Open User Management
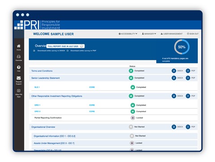 (x=172, y=34)
